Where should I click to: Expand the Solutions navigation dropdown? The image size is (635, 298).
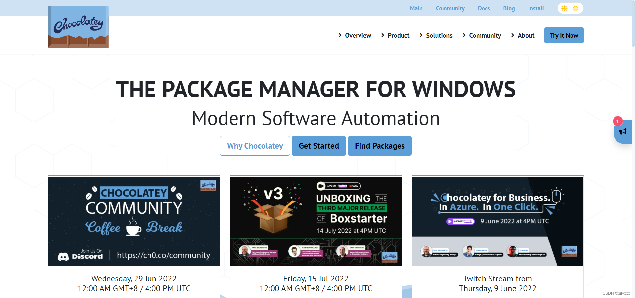436,35
